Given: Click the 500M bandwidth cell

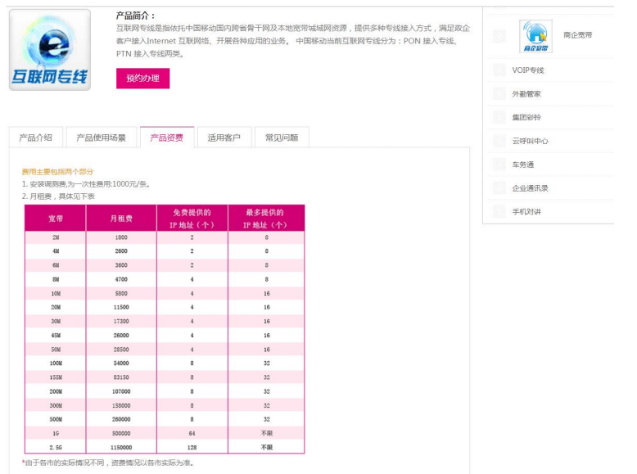Looking at the screenshot, I should point(56,419).
